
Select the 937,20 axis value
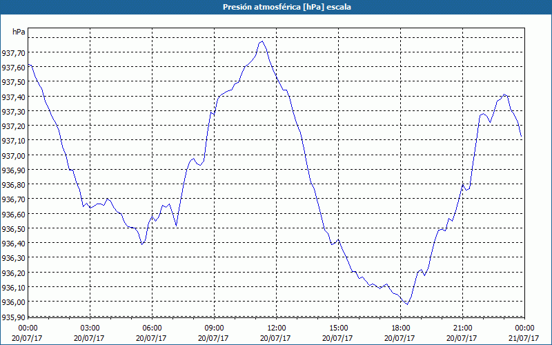[13, 126]
